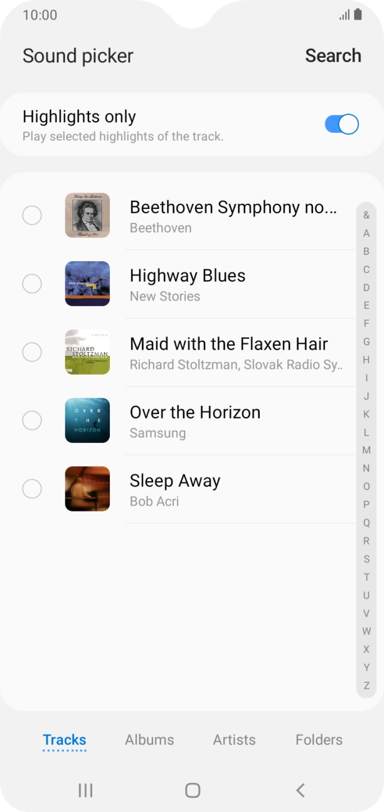This screenshot has width=384, height=812.
Task: Select the Sleep Away track radio button
Action: coord(32,489)
